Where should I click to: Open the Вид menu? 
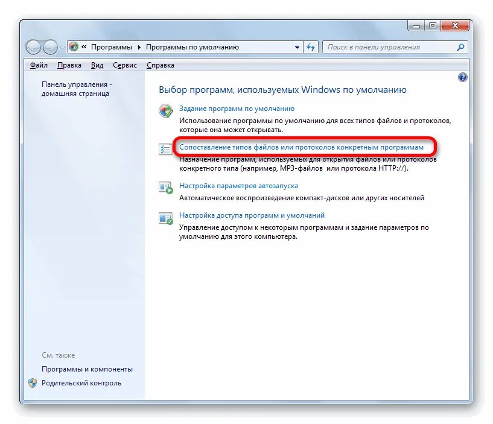pos(97,65)
